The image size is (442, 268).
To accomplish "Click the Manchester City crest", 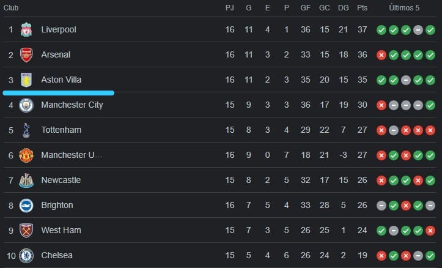I will point(26,105).
